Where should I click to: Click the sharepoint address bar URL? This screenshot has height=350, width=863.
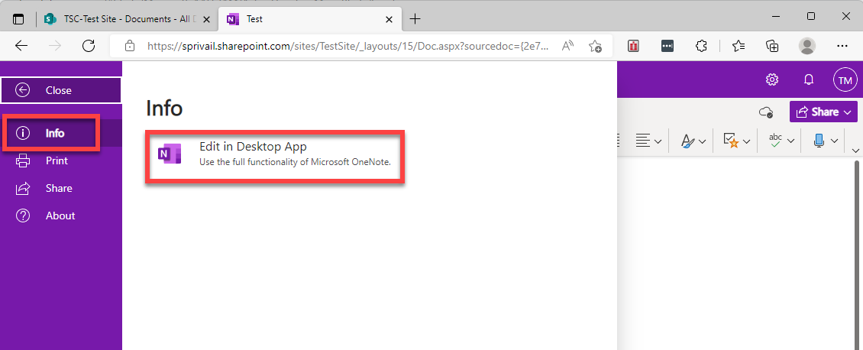tap(347, 46)
